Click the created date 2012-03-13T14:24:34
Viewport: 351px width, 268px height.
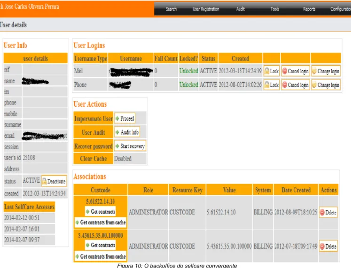pos(44,193)
